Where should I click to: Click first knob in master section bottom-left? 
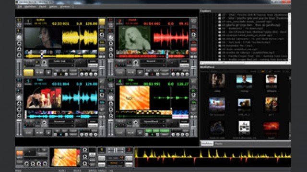pos(26,163)
